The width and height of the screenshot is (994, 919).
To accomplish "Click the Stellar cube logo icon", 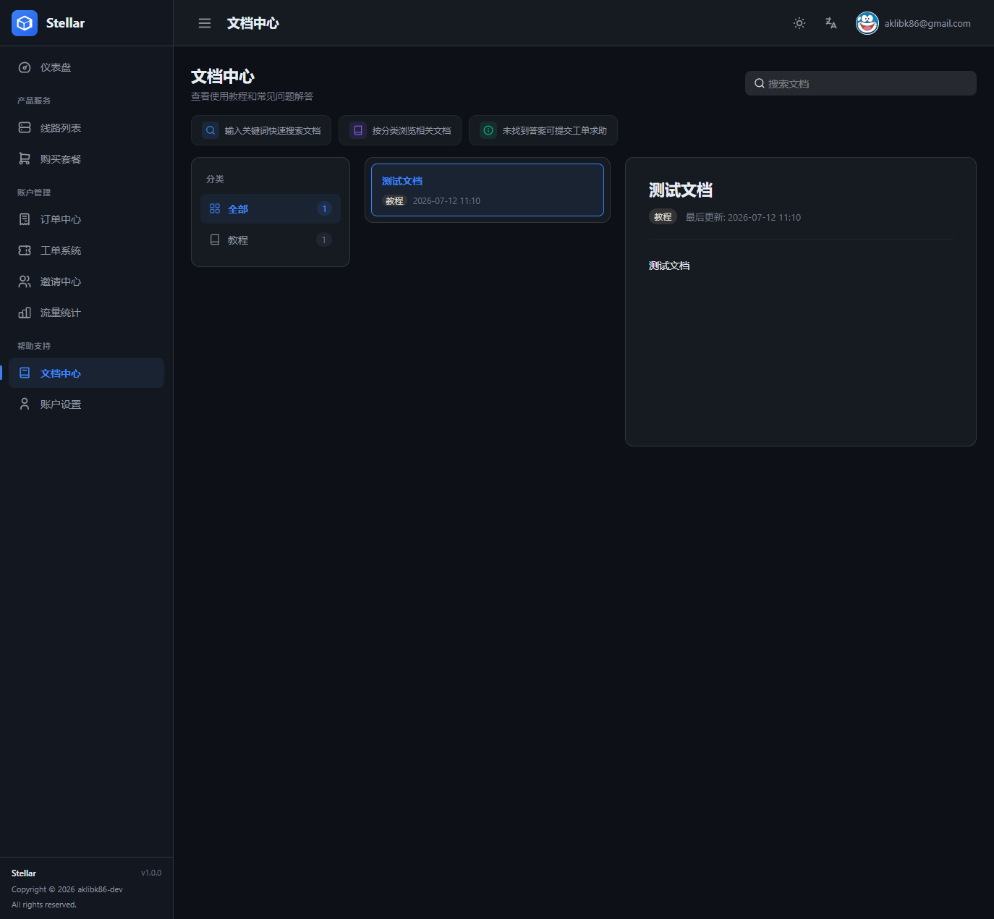I will coord(25,23).
